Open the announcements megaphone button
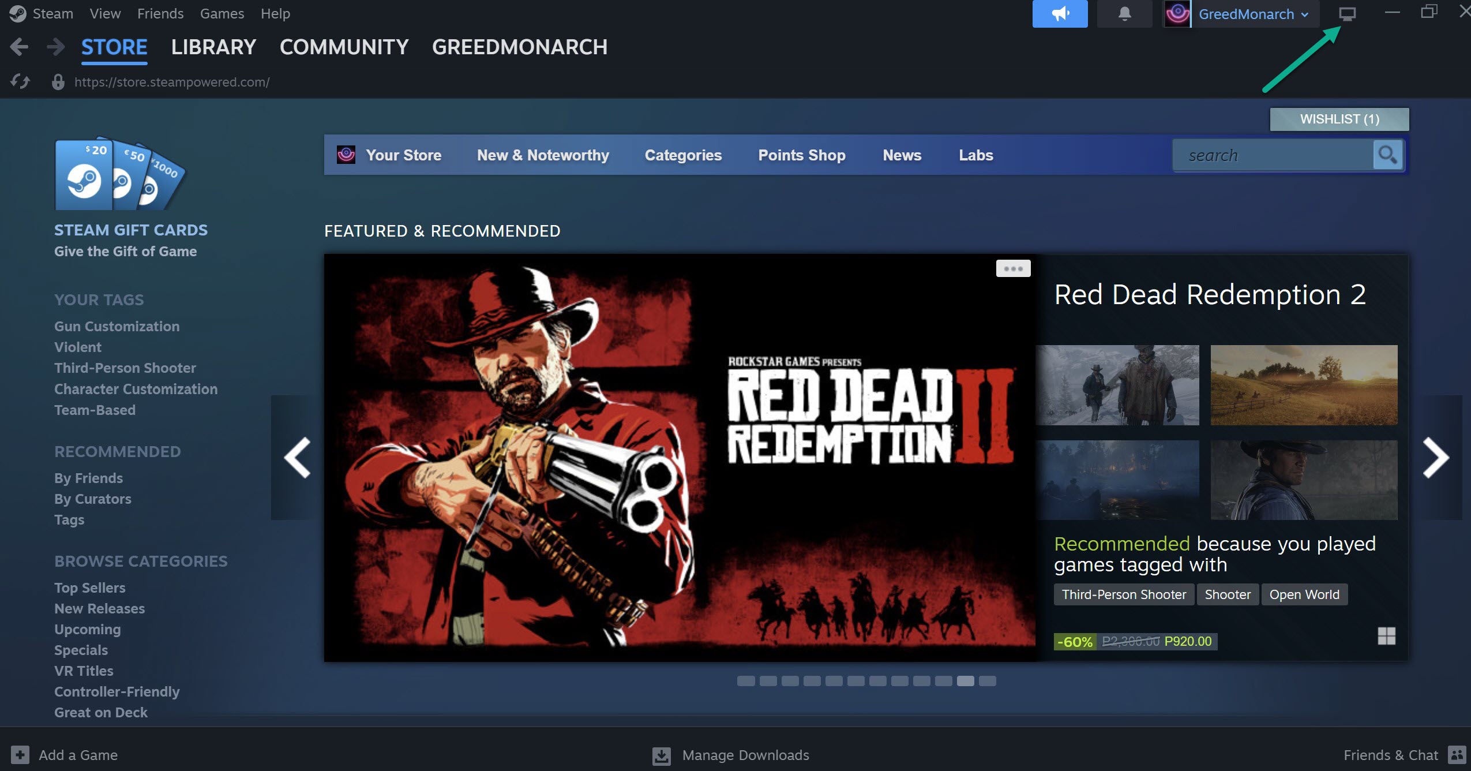Viewport: 1471px width, 771px height. [1060, 14]
